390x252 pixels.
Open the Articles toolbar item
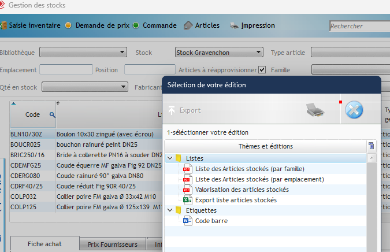(x=202, y=25)
